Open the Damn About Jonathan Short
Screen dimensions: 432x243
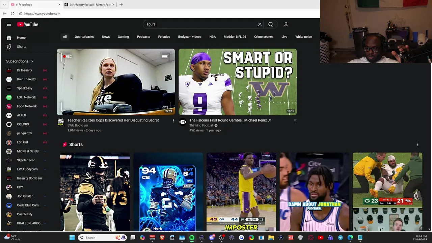click(315, 192)
